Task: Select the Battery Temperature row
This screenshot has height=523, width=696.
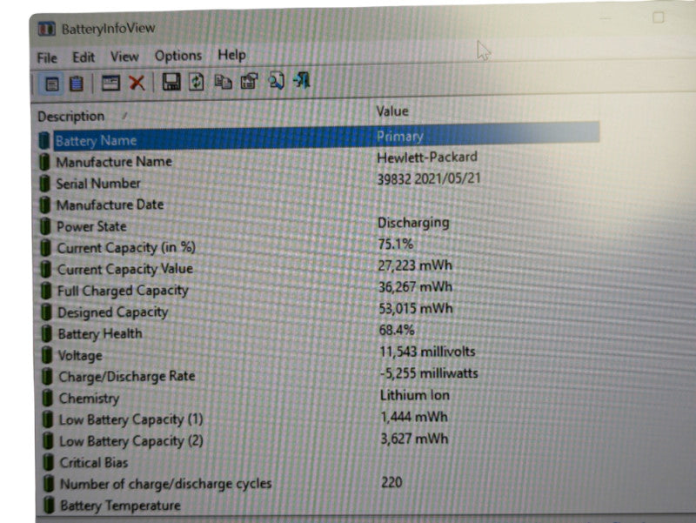Action: click(x=318, y=506)
